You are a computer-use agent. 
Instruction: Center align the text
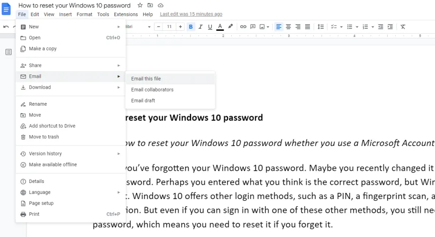coord(288,27)
